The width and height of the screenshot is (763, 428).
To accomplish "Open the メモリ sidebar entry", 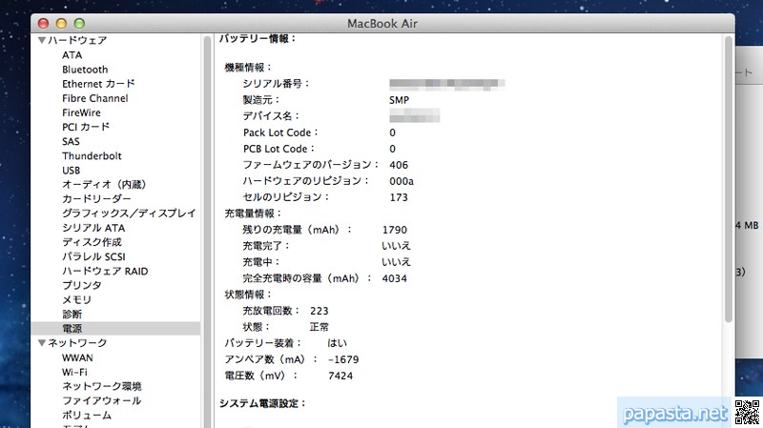I will pos(76,300).
